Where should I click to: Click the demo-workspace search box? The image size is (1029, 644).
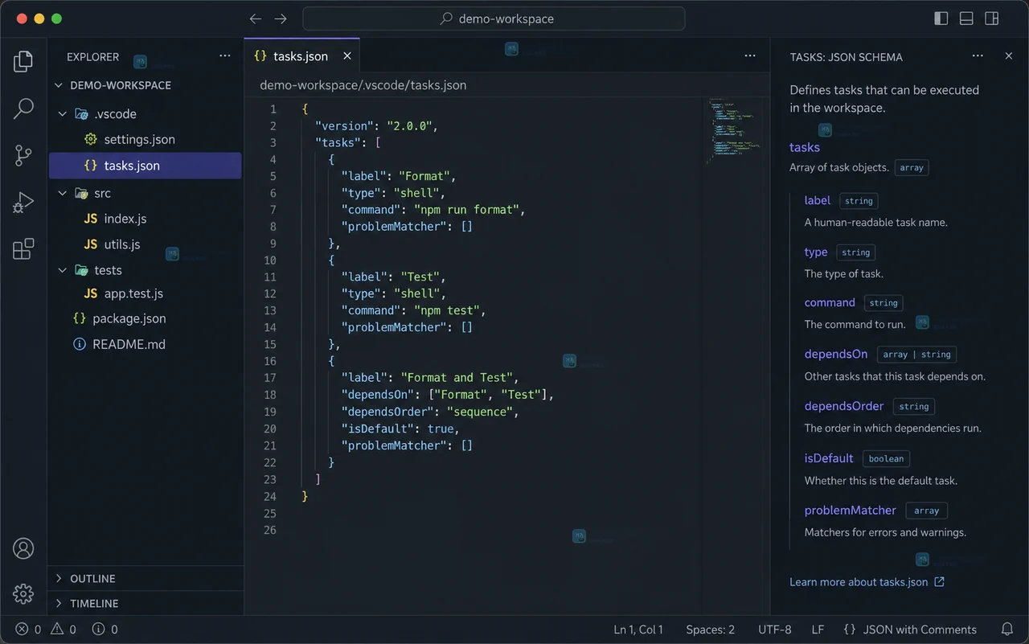(494, 18)
